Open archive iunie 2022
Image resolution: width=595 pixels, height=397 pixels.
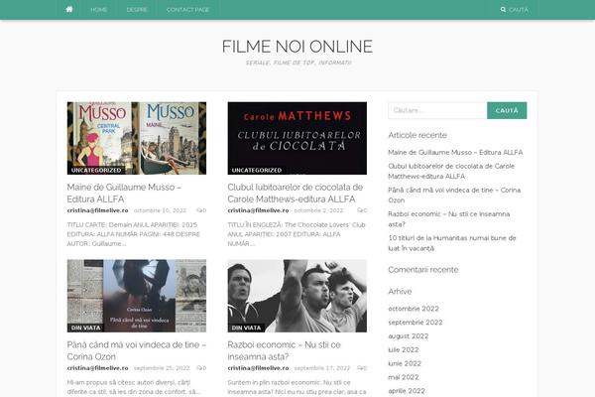pos(405,363)
